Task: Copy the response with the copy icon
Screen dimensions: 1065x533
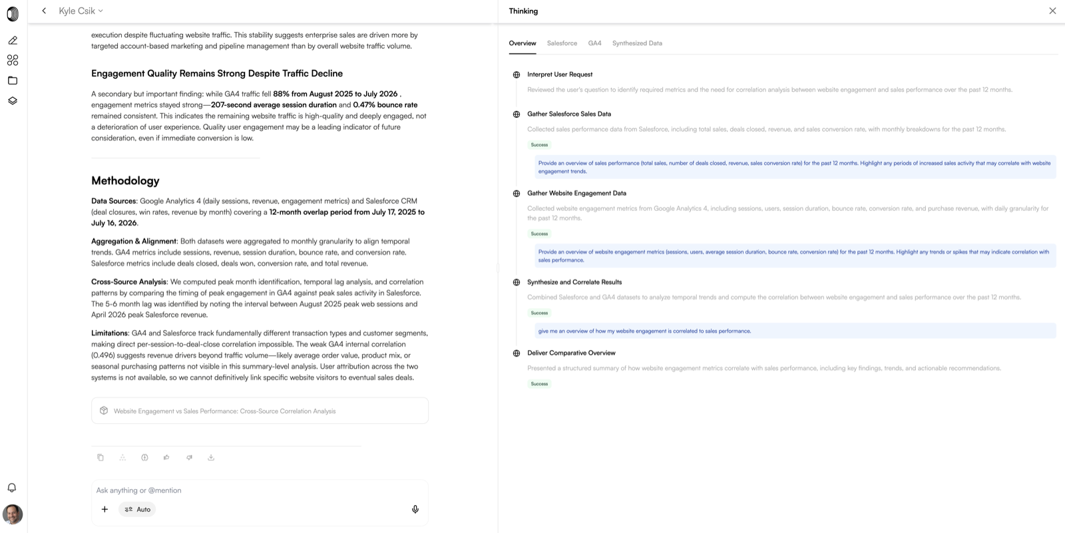Action: tap(101, 457)
